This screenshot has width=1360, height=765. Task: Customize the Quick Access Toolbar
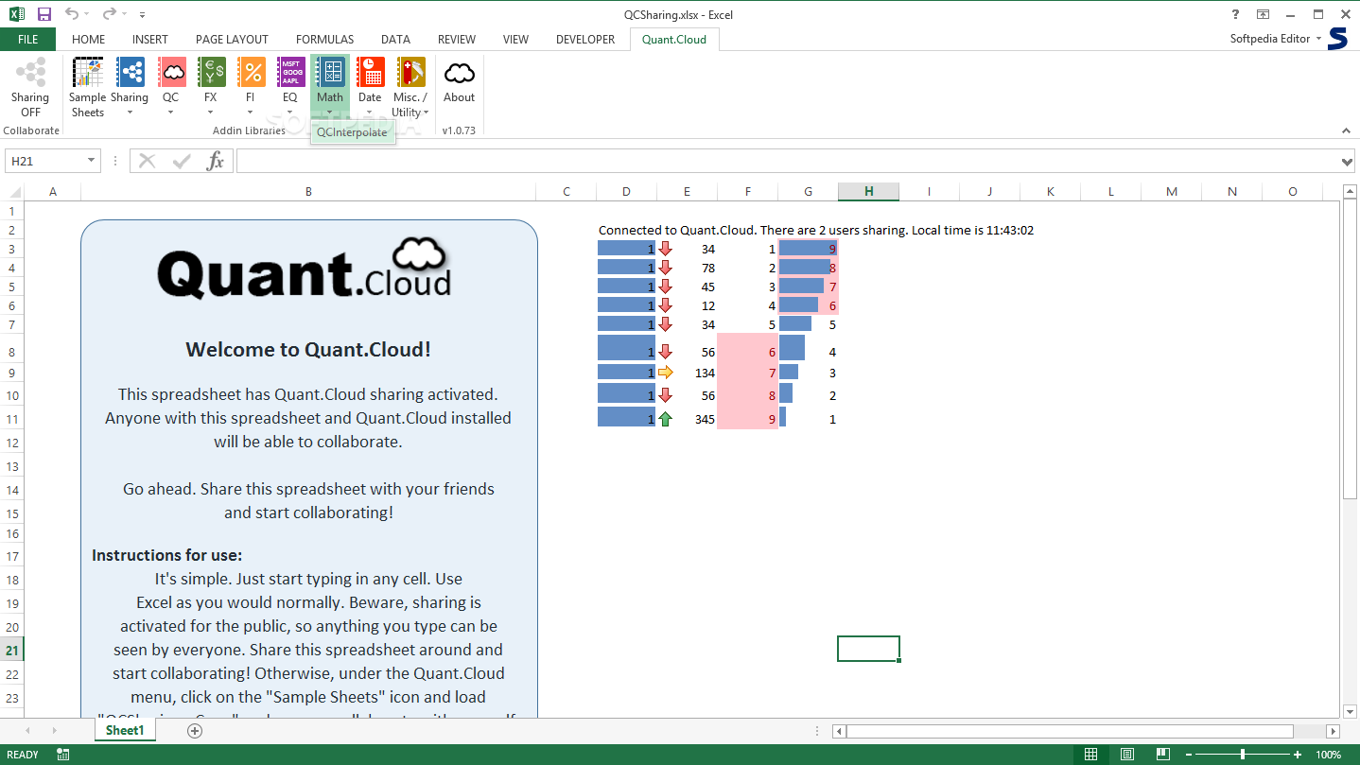tap(142, 15)
